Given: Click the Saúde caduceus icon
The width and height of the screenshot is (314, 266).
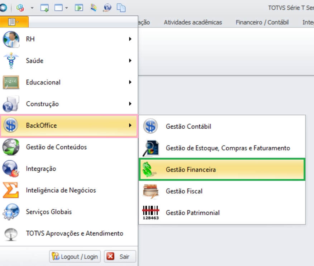Looking at the screenshot, I should 11,61.
